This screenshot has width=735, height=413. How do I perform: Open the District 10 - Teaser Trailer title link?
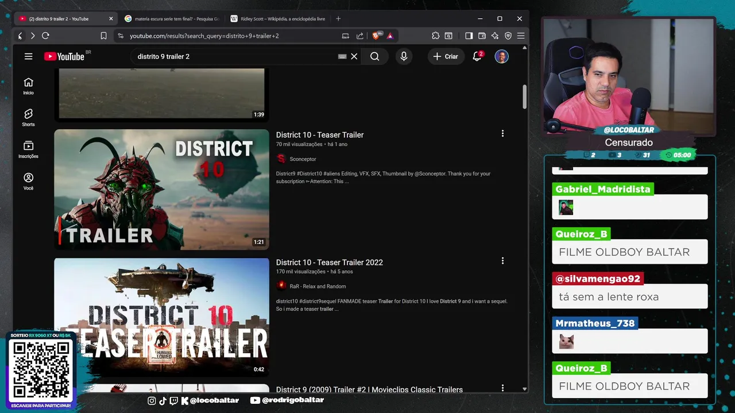[320, 135]
